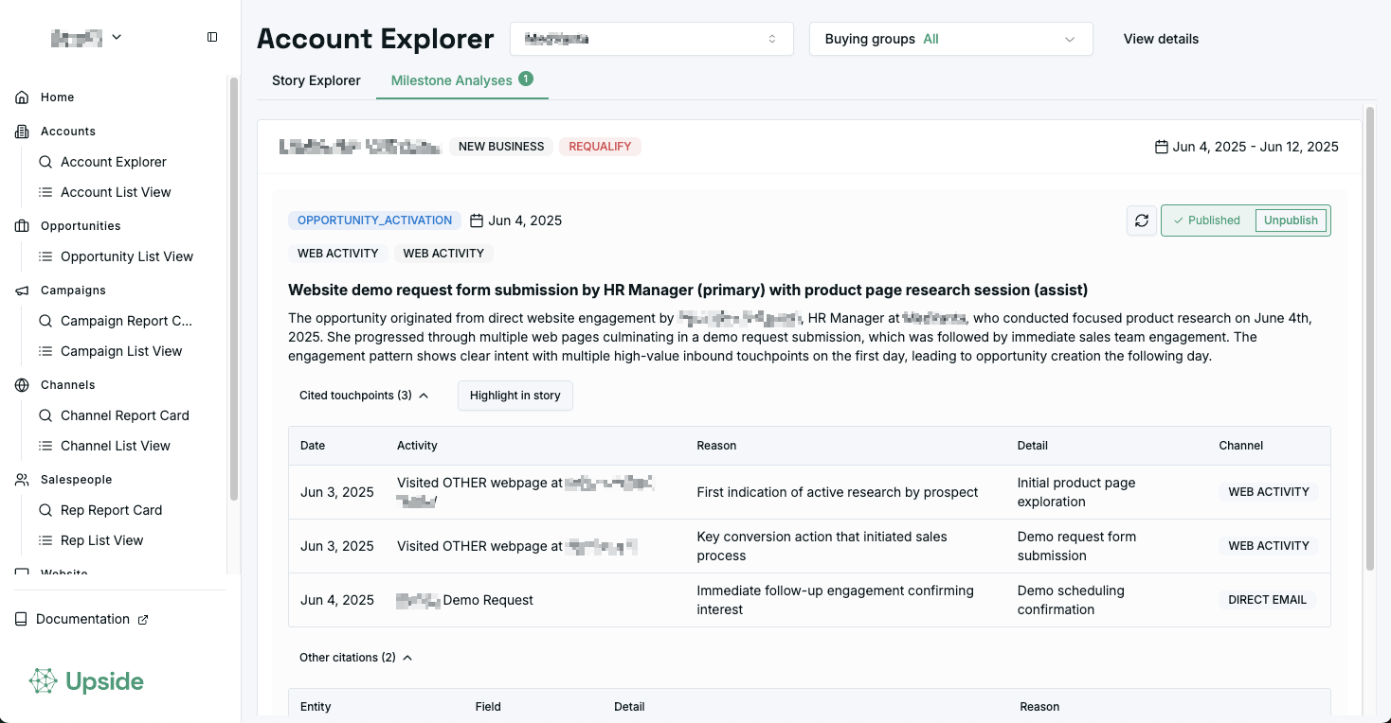Image resolution: width=1391 pixels, height=723 pixels.
Task: Open Opportunity List View
Action: click(127, 256)
